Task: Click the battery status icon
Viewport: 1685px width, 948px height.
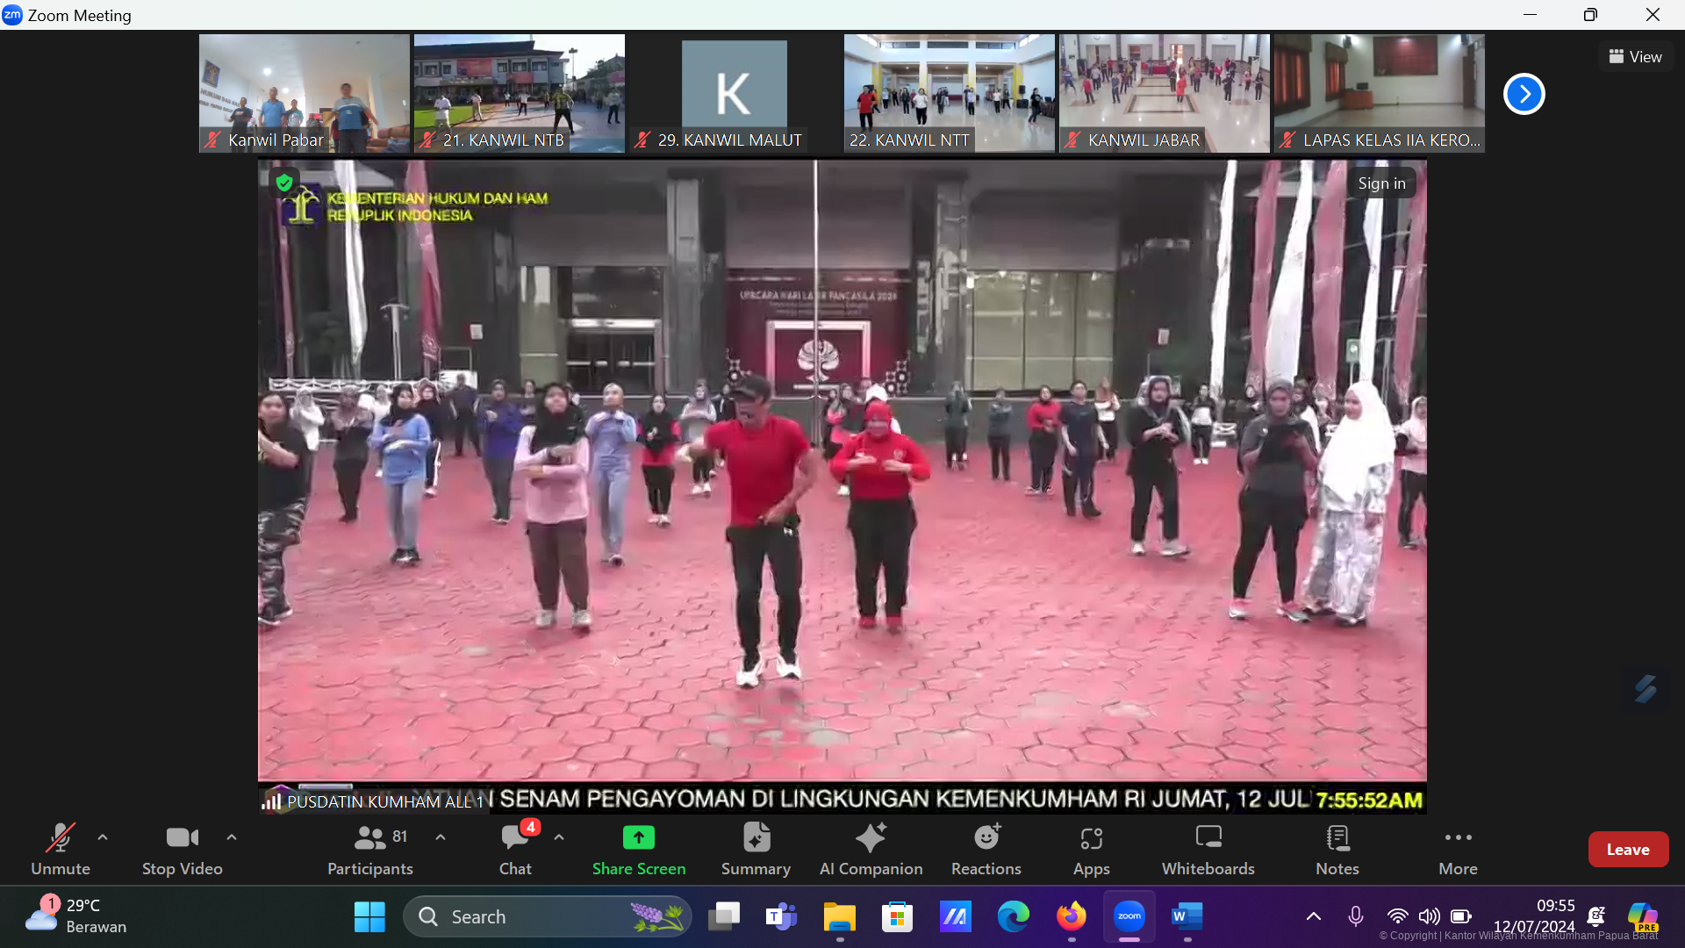Action: pos(1461,917)
